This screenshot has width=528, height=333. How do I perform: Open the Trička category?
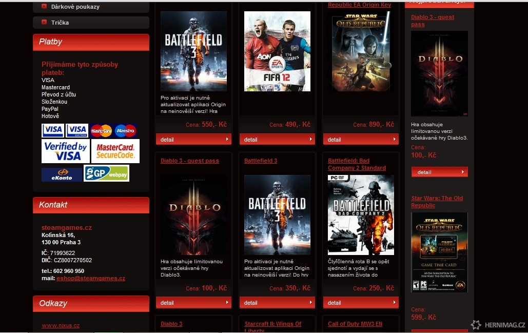[x=91, y=23]
